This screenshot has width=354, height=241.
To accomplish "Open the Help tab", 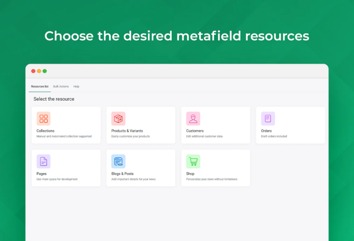I will pyautogui.click(x=76, y=87).
